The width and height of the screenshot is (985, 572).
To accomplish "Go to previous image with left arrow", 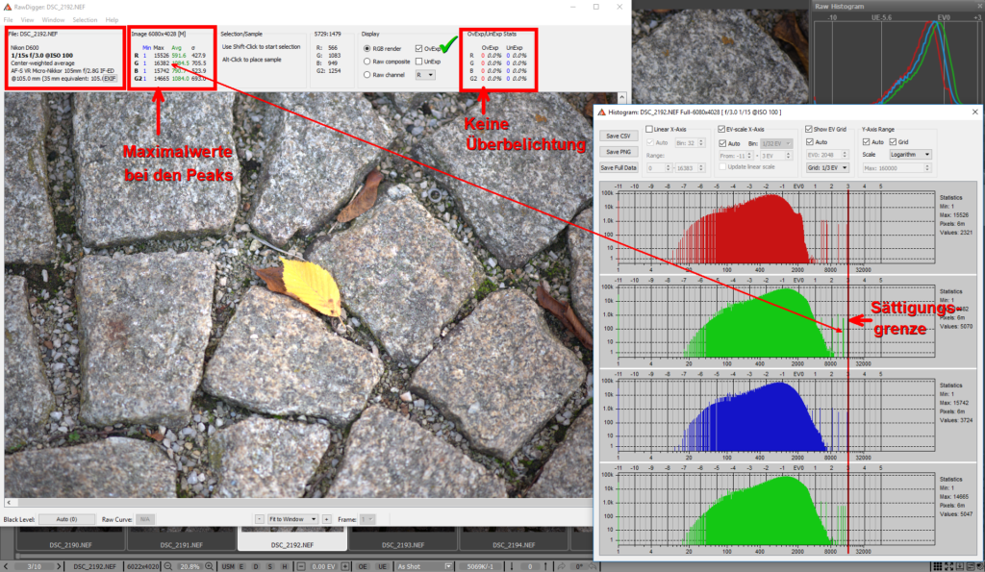I will click(8, 566).
